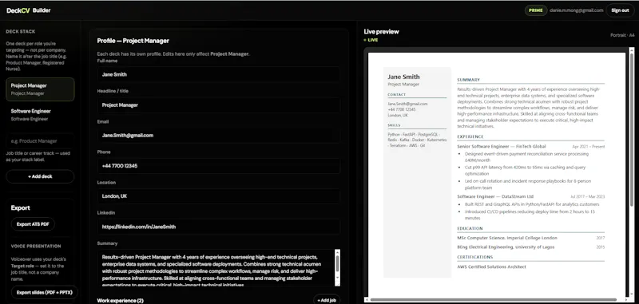This screenshot has height=304, width=639.
Task: Click the Work experience (2) heading
Action: coord(120,301)
